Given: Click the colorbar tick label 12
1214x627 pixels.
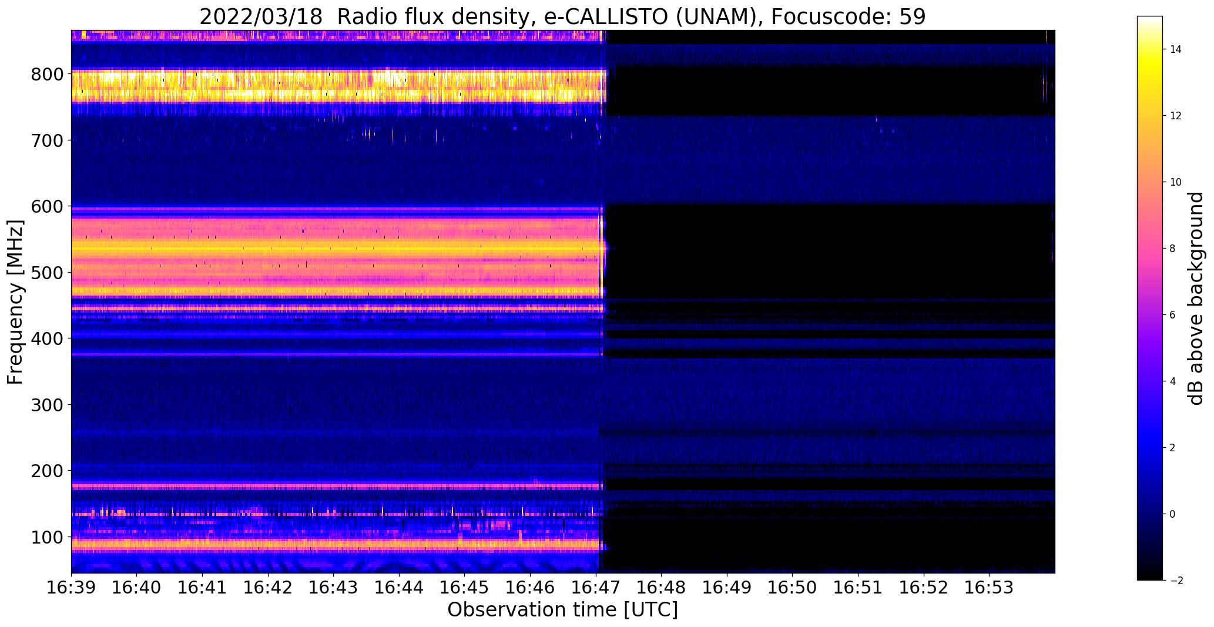Looking at the screenshot, I should pos(1175,116).
